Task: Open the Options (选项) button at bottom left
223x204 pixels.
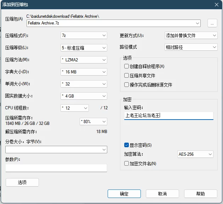Action: [x=22, y=182]
